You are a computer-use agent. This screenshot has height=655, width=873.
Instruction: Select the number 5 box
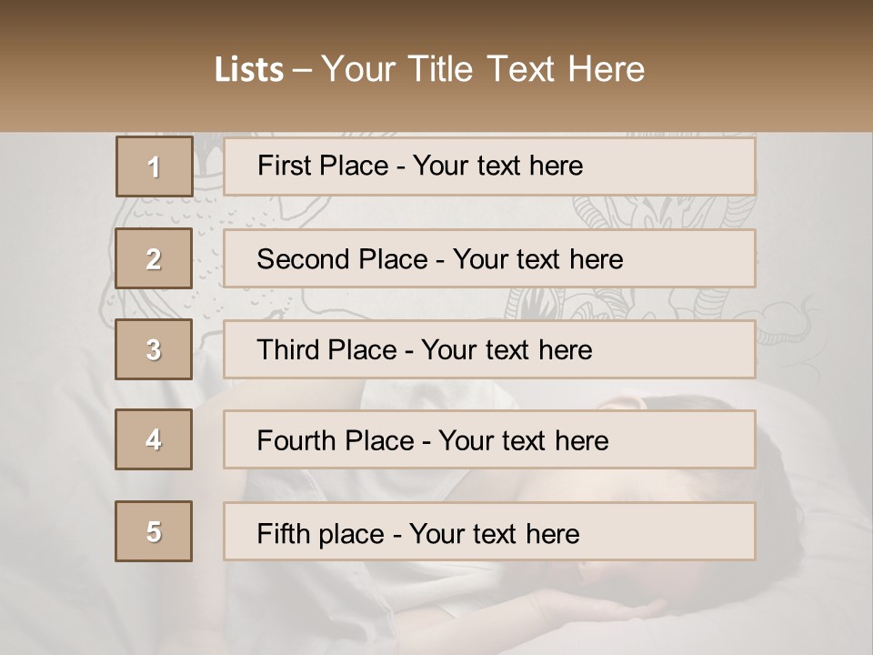(154, 531)
